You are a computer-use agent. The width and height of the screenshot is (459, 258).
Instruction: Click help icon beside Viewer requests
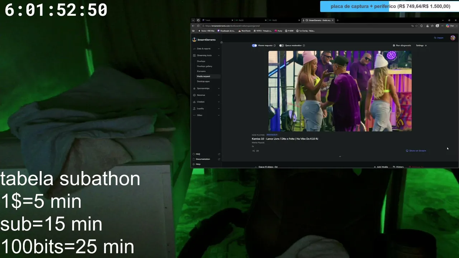coord(275,46)
